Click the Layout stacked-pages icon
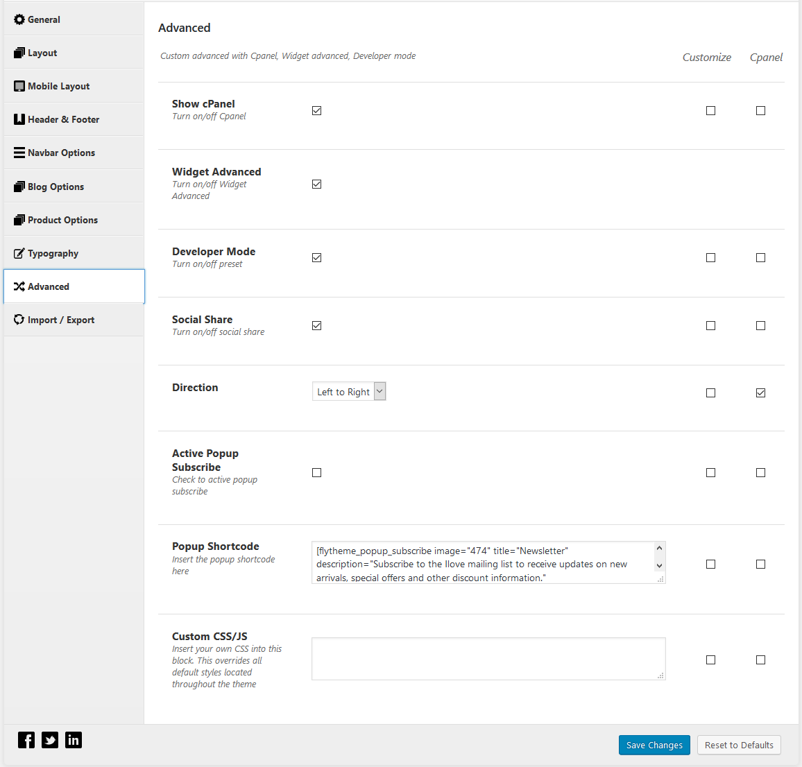Image resolution: width=802 pixels, height=767 pixels. pos(19,53)
